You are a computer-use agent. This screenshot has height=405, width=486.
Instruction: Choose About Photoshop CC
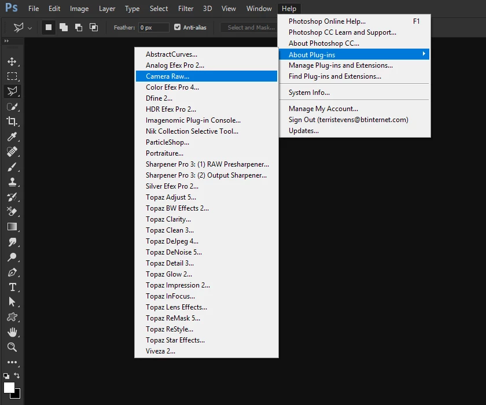click(x=354, y=43)
